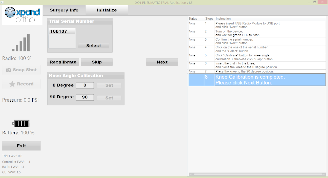Click the radio signal strength bars icon

click(21, 42)
